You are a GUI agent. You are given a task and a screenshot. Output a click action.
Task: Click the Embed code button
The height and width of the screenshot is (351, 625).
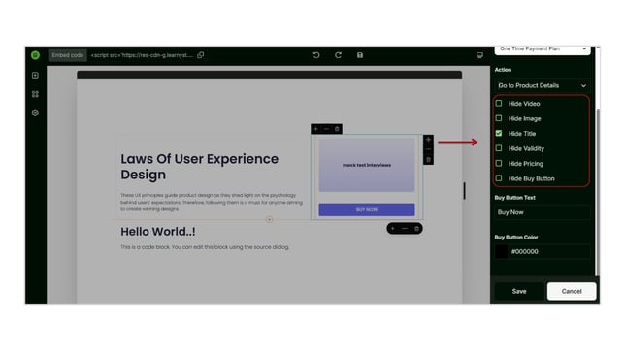pyautogui.click(x=67, y=55)
